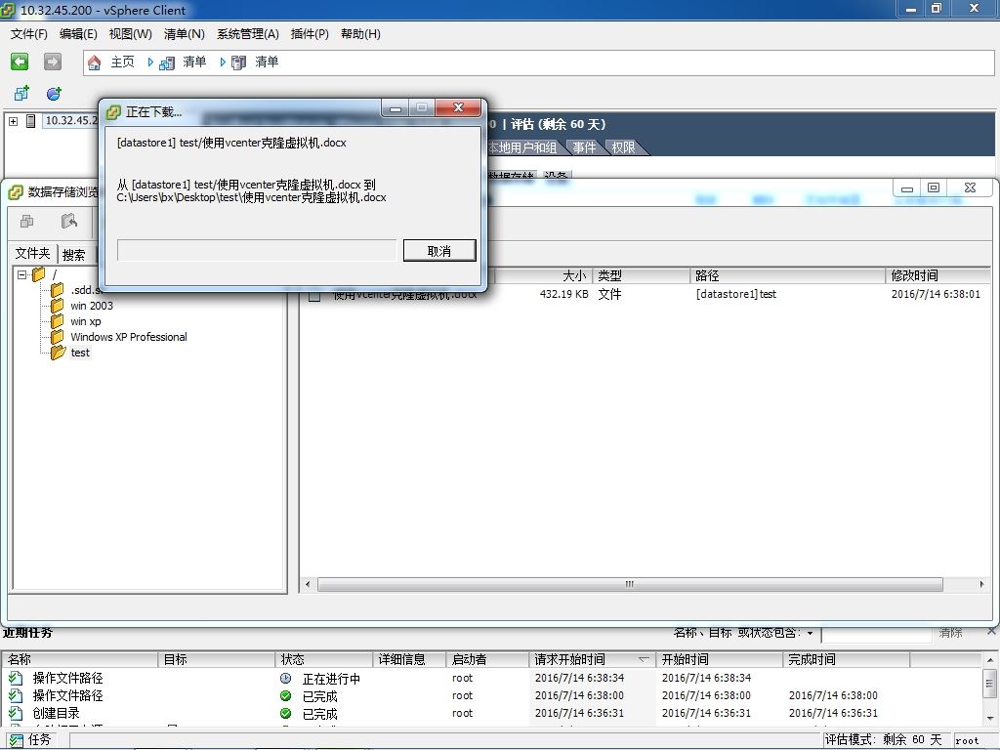Screen dimensions: 1000x750
Task: Click the file list scroll left arrow
Action: click(x=308, y=584)
